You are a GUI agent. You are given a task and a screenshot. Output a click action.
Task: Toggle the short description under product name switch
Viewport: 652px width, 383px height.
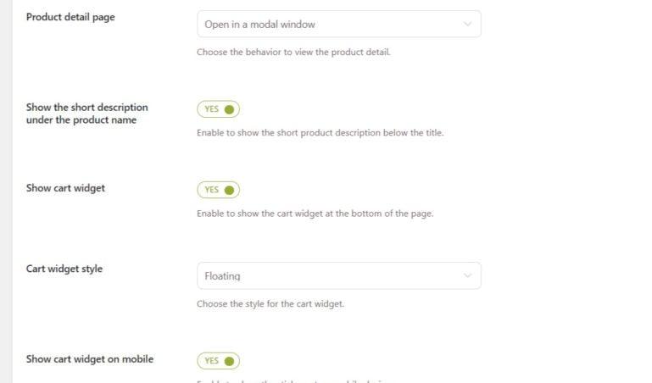218,109
